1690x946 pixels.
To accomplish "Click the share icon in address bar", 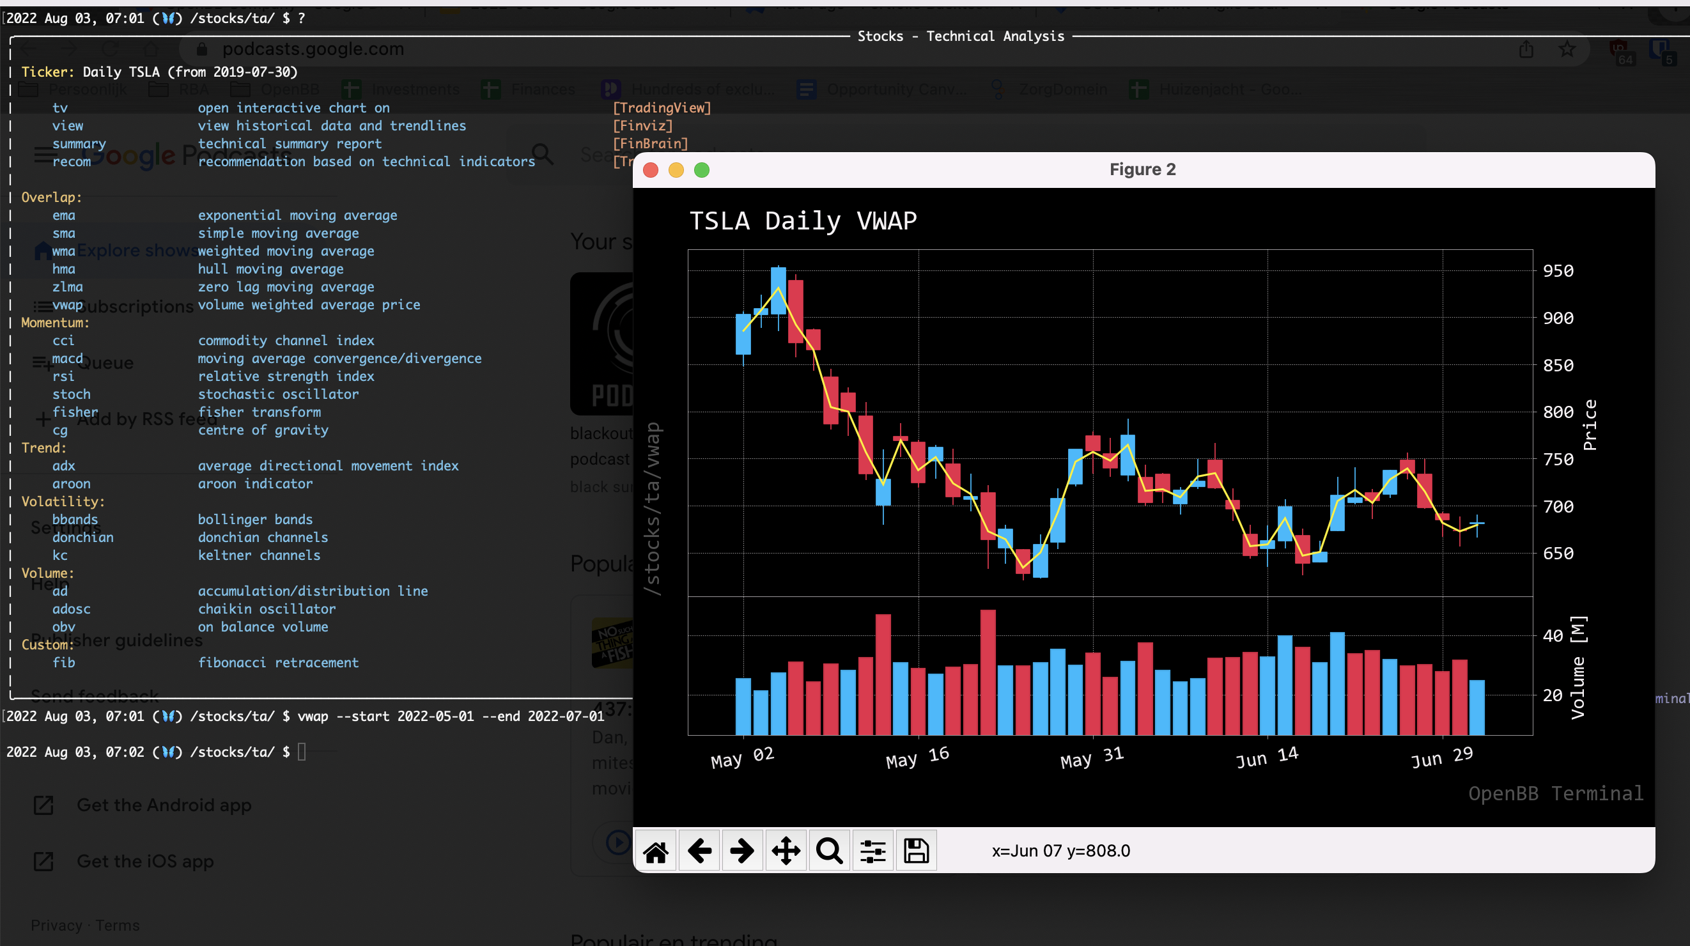I will (1526, 49).
